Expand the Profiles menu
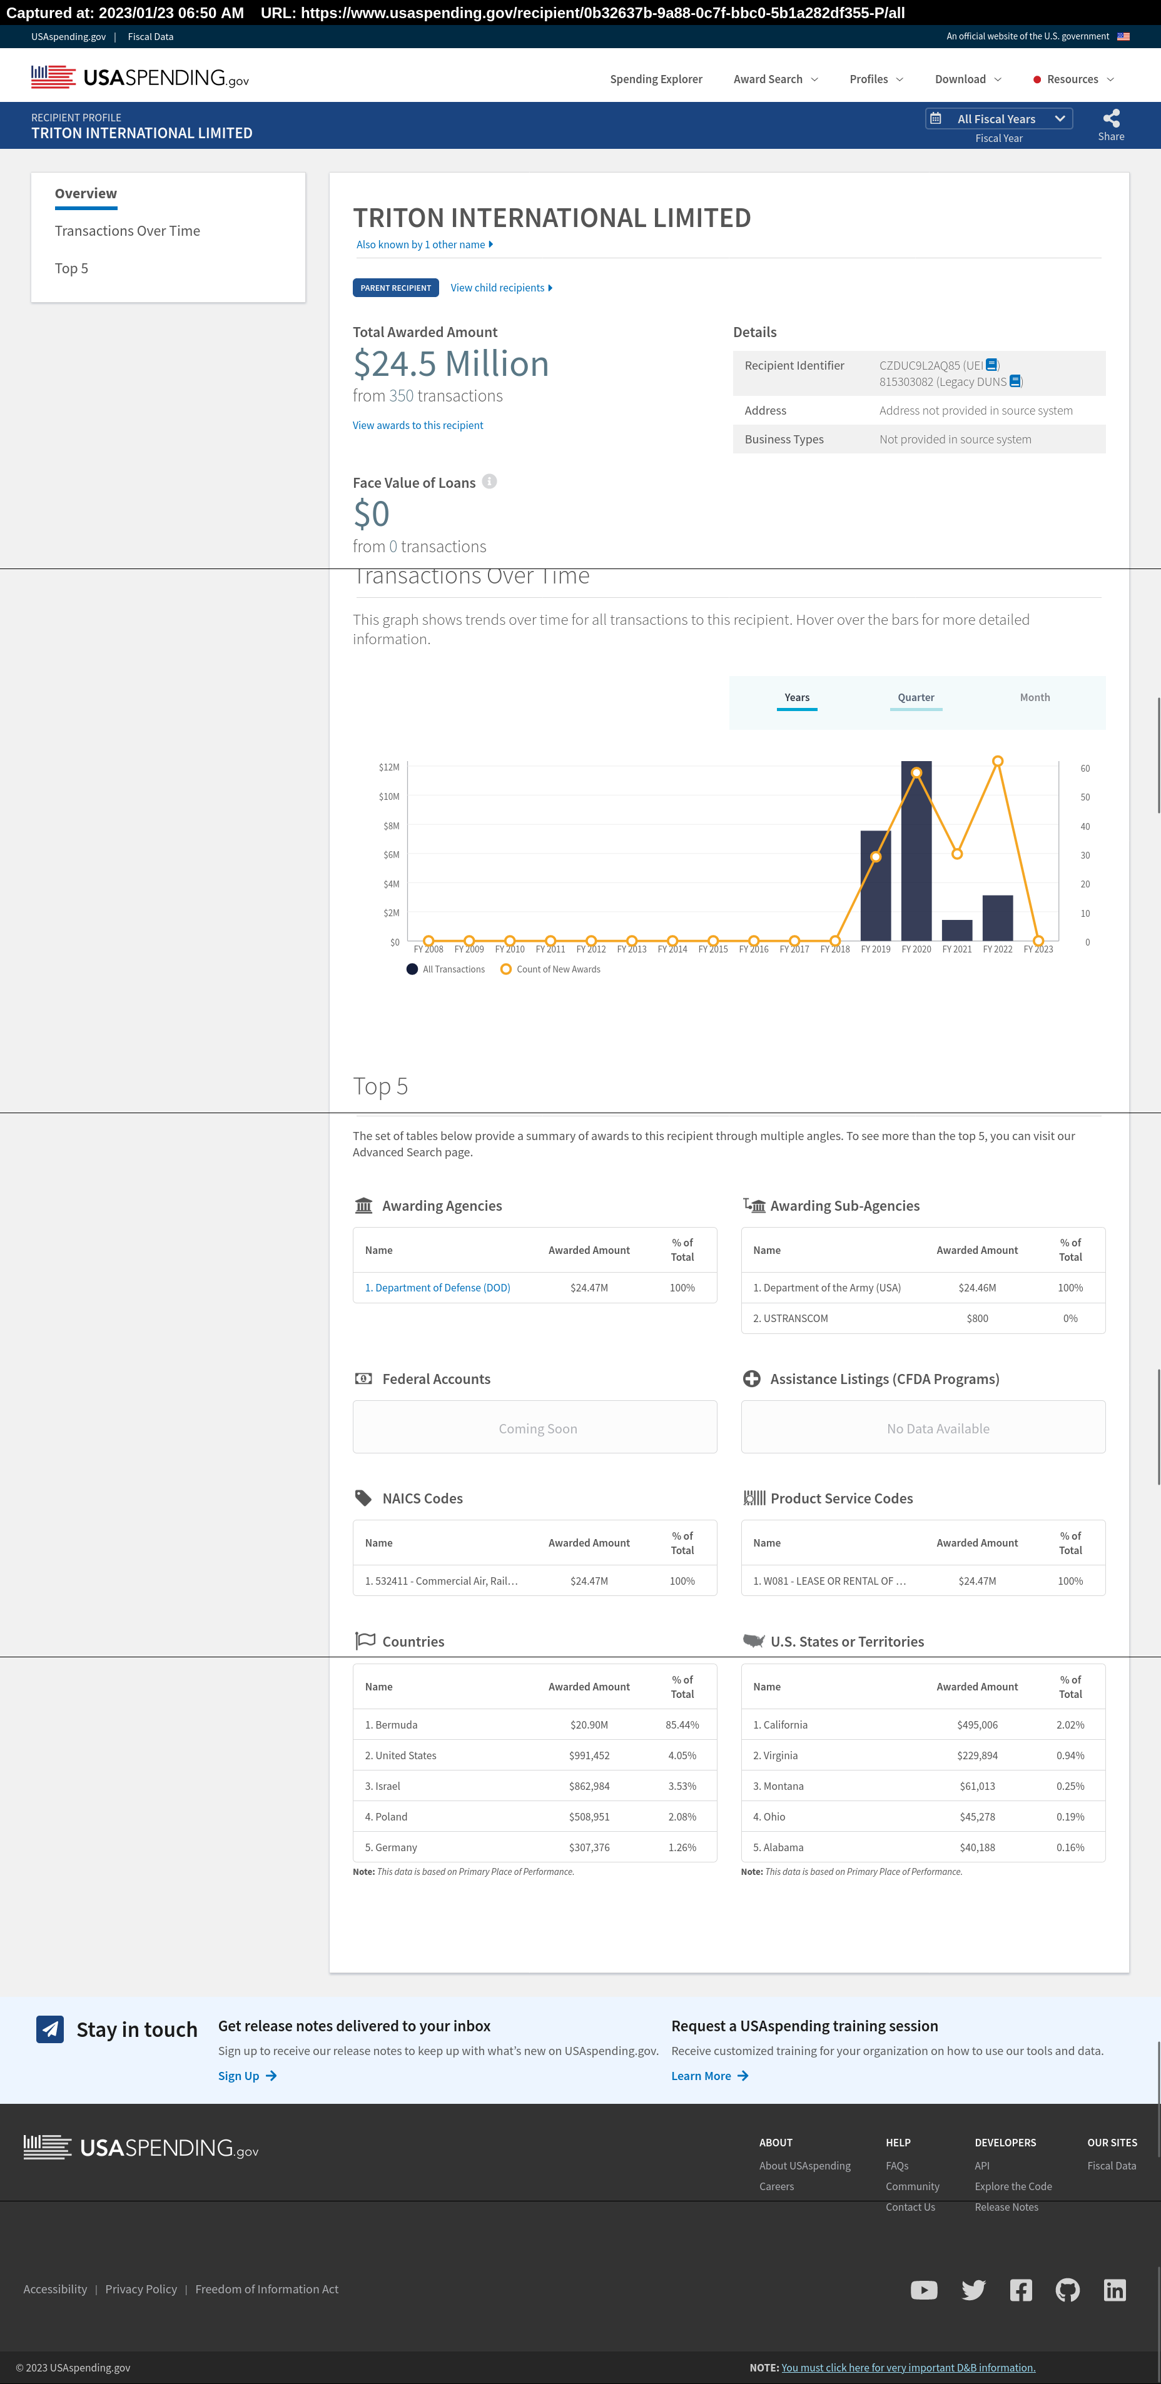 tap(876, 79)
